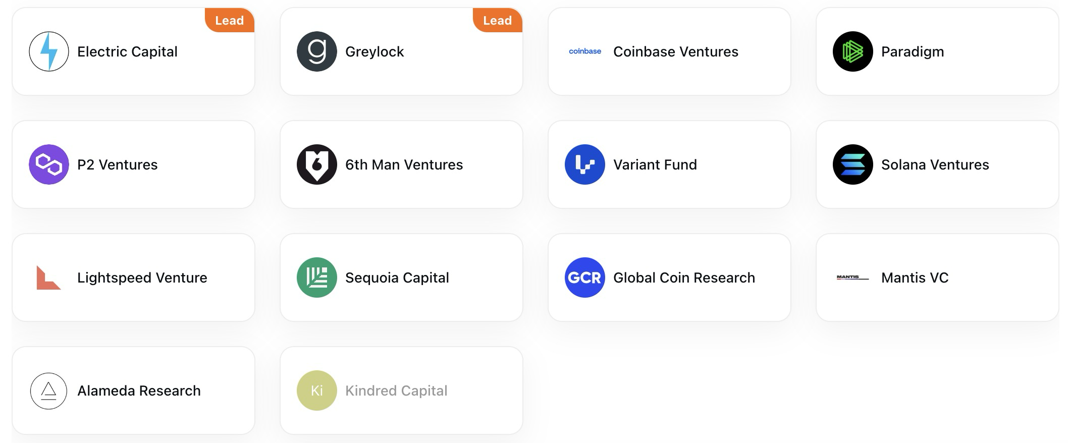Screen dimensions: 1068x443
Task: Click the Lead badge on Electric Capital
Action: (230, 20)
